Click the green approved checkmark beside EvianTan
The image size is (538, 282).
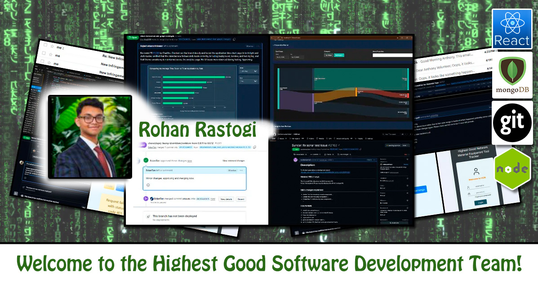(x=146, y=160)
